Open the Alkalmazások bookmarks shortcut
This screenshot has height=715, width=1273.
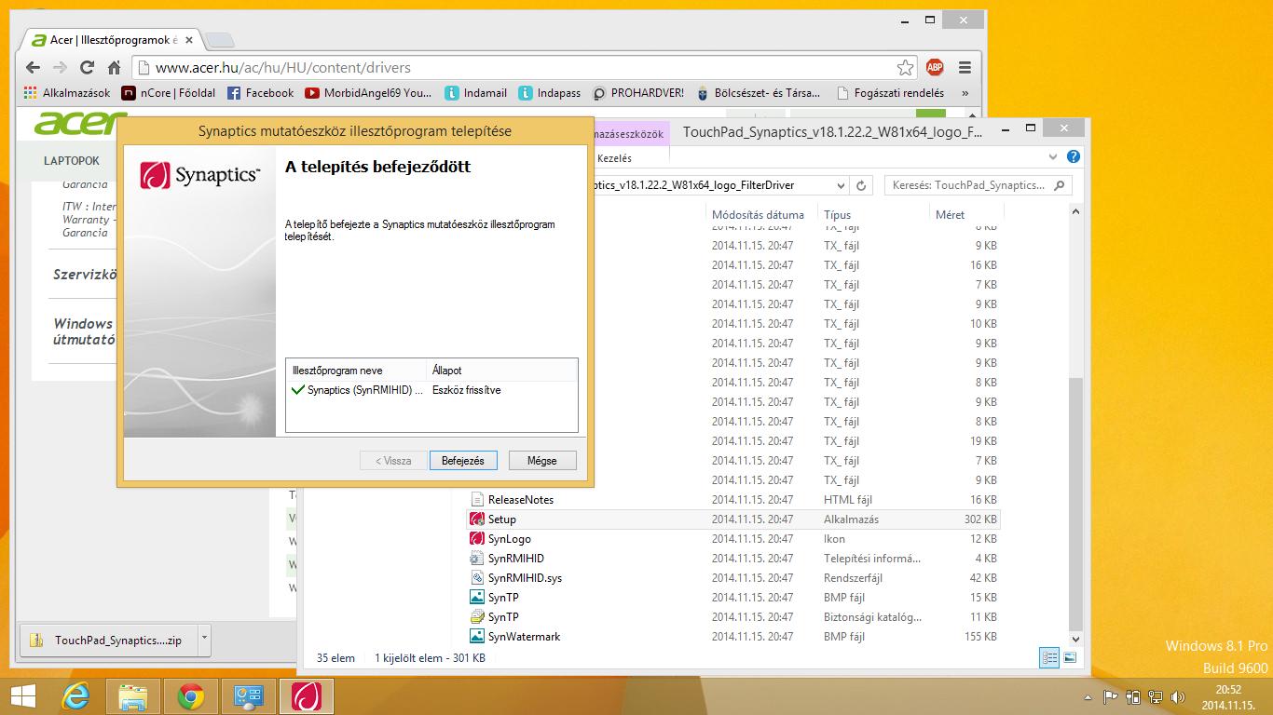(x=67, y=93)
